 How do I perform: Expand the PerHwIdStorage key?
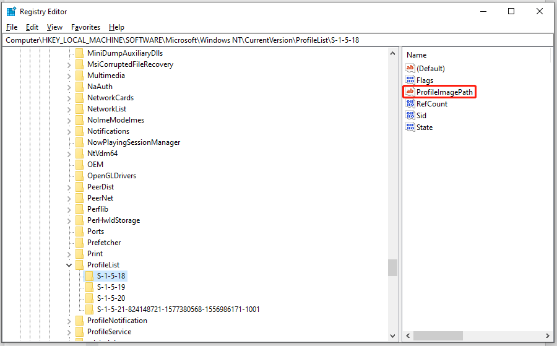coord(69,220)
